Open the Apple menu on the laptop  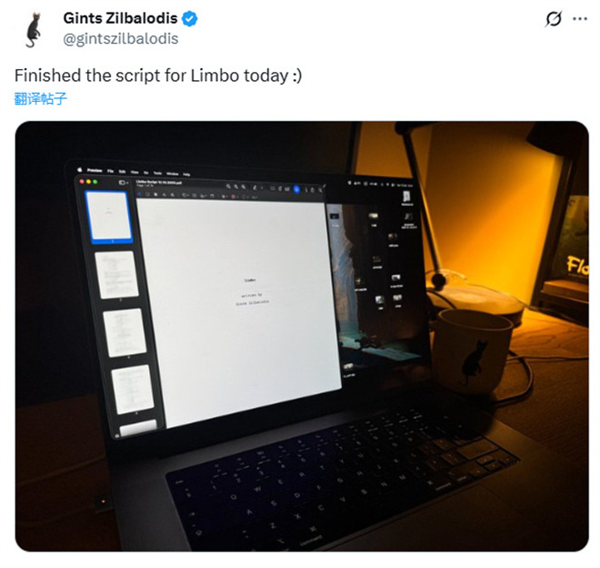click(x=80, y=169)
